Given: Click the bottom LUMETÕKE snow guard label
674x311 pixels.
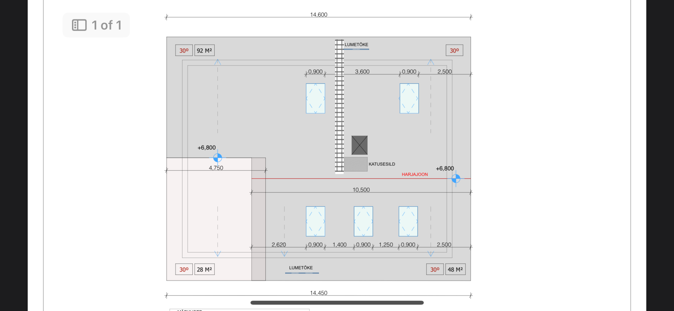Looking at the screenshot, I should coord(301,268).
